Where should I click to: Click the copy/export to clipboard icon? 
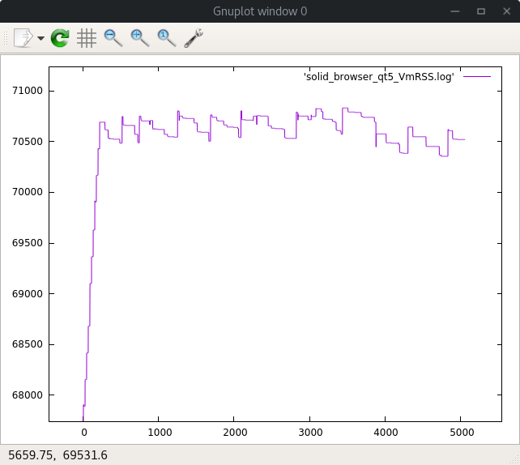point(23,38)
